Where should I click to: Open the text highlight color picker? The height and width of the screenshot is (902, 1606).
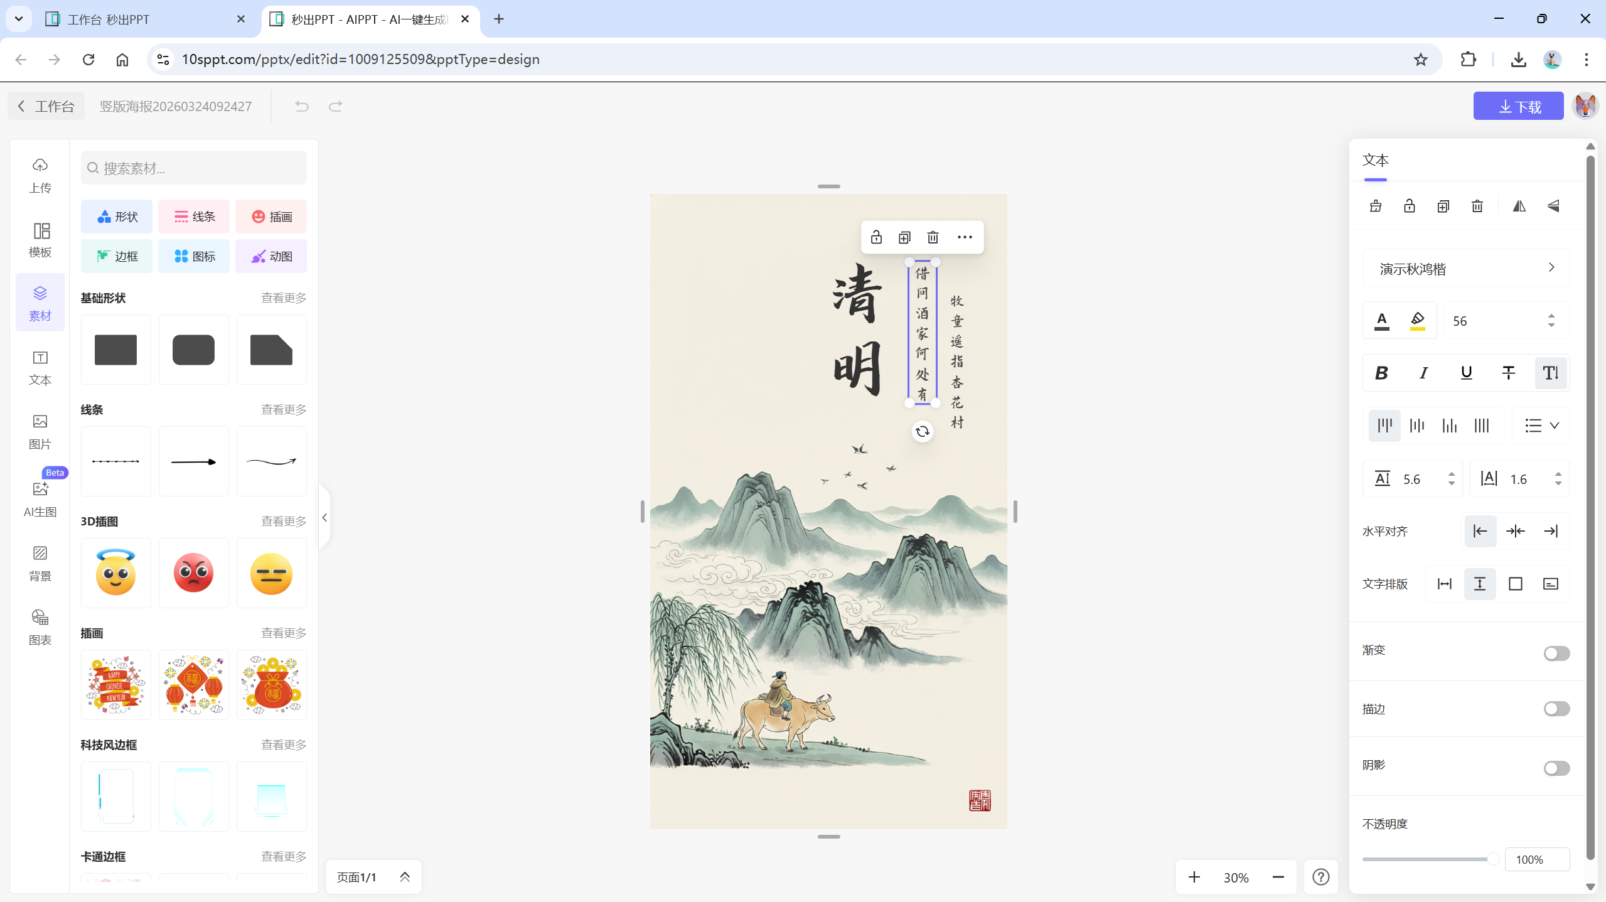1417,321
